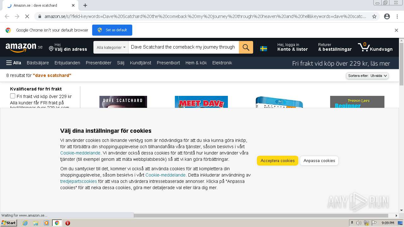Open Returer & beställningar
The height and width of the screenshot is (227, 404).
click(x=335, y=47)
